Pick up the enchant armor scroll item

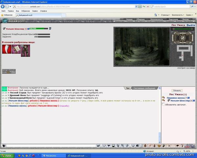[16, 49]
